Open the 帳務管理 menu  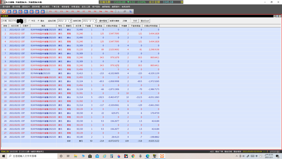65,7
